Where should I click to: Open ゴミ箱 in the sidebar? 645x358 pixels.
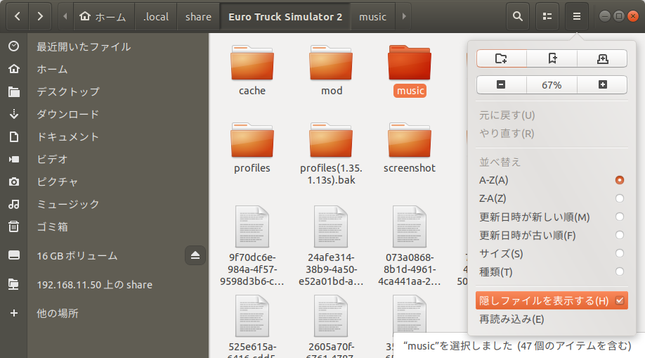[x=105, y=226]
